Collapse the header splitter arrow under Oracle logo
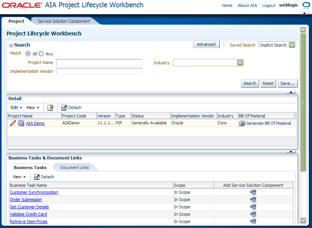 (304, 13)
